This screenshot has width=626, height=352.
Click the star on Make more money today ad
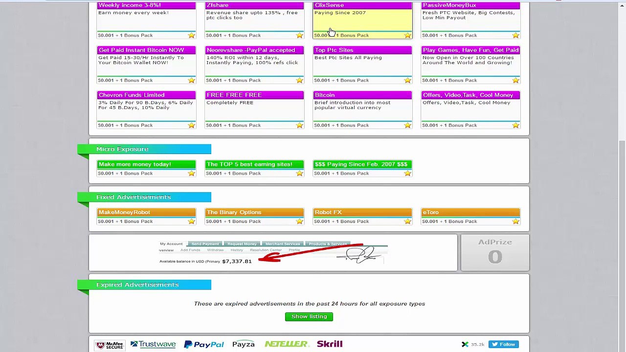click(191, 173)
